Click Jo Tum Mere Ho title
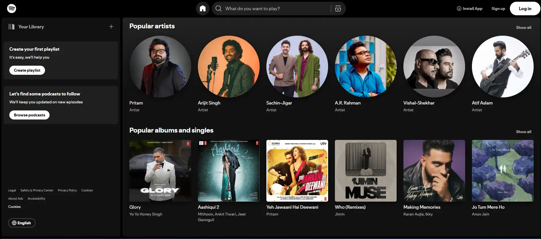 pos(488,207)
